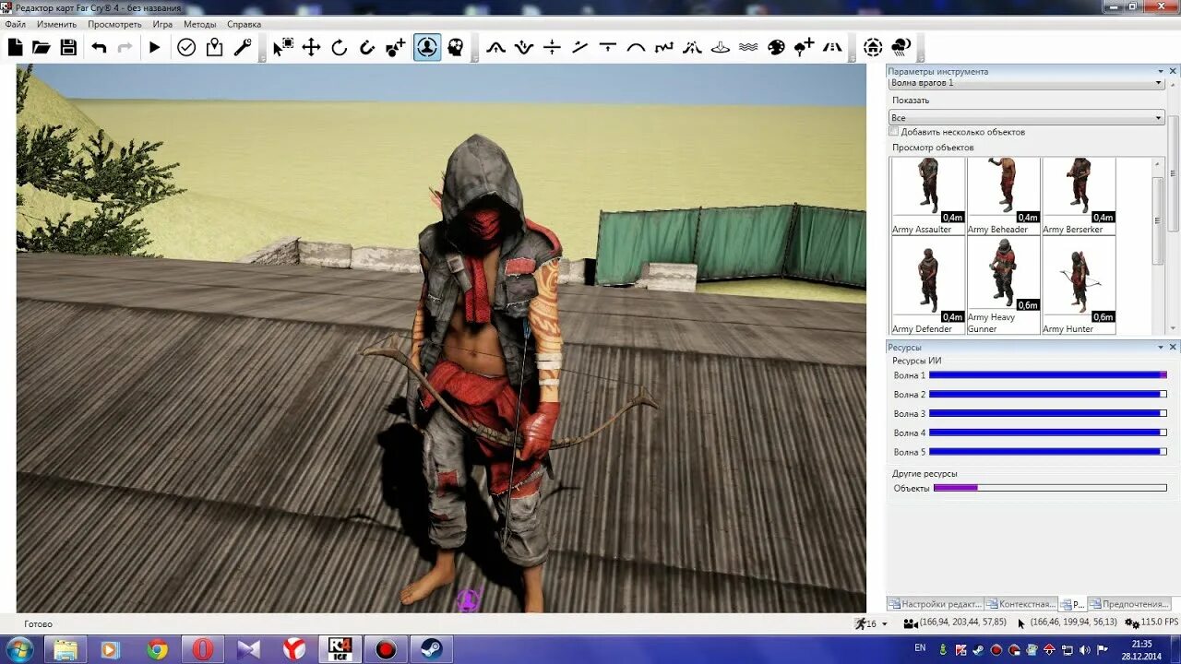Image resolution: width=1181 pixels, height=664 pixels.
Task: Select the Road tool
Action: click(x=832, y=47)
